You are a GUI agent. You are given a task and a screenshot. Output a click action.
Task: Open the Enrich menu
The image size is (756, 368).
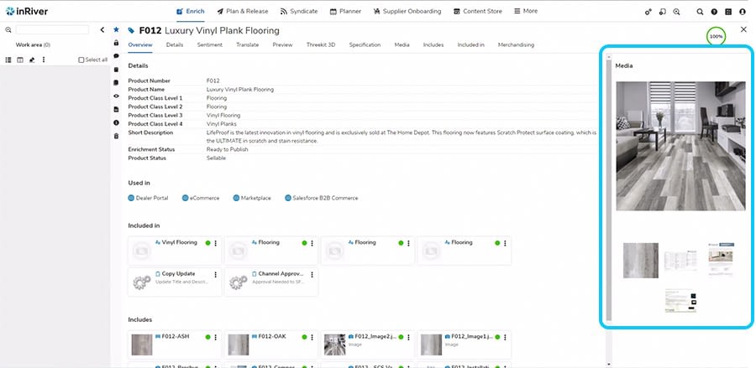(191, 11)
